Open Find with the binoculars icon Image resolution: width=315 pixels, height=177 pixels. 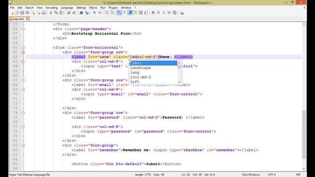pyautogui.click(x=81, y=13)
